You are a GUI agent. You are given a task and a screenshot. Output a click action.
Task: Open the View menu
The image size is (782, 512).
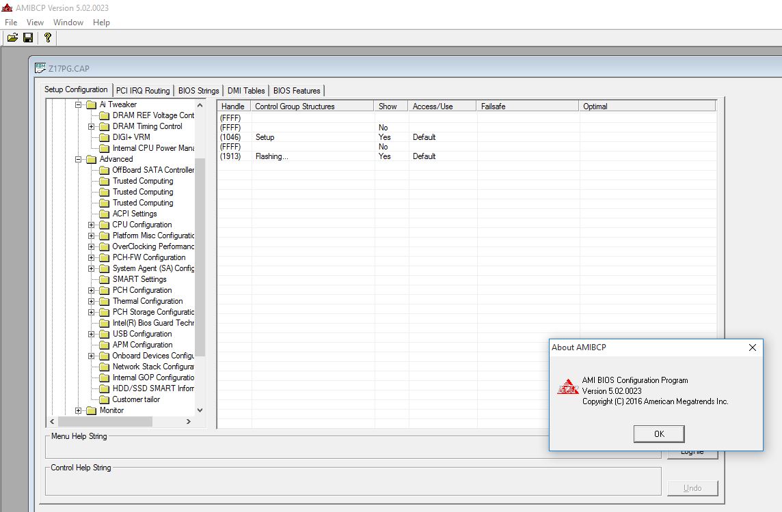pyautogui.click(x=35, y=23)
